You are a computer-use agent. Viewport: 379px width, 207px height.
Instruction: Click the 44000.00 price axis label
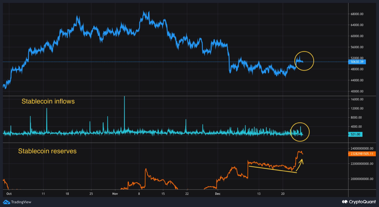tap(357, 80)
